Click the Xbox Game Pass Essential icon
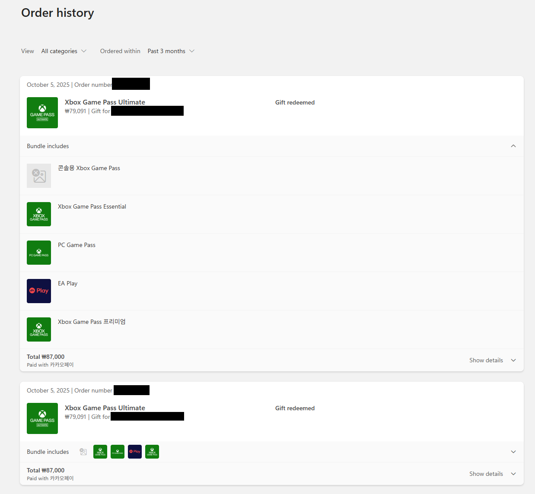Viewport: 535px width, 494px height. point(39,214)
